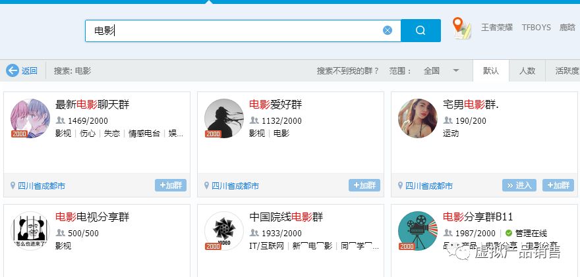This screenshot has height=277, width=580.
Task: Switch to the 默认 sort tab
Action: point(491,70)
